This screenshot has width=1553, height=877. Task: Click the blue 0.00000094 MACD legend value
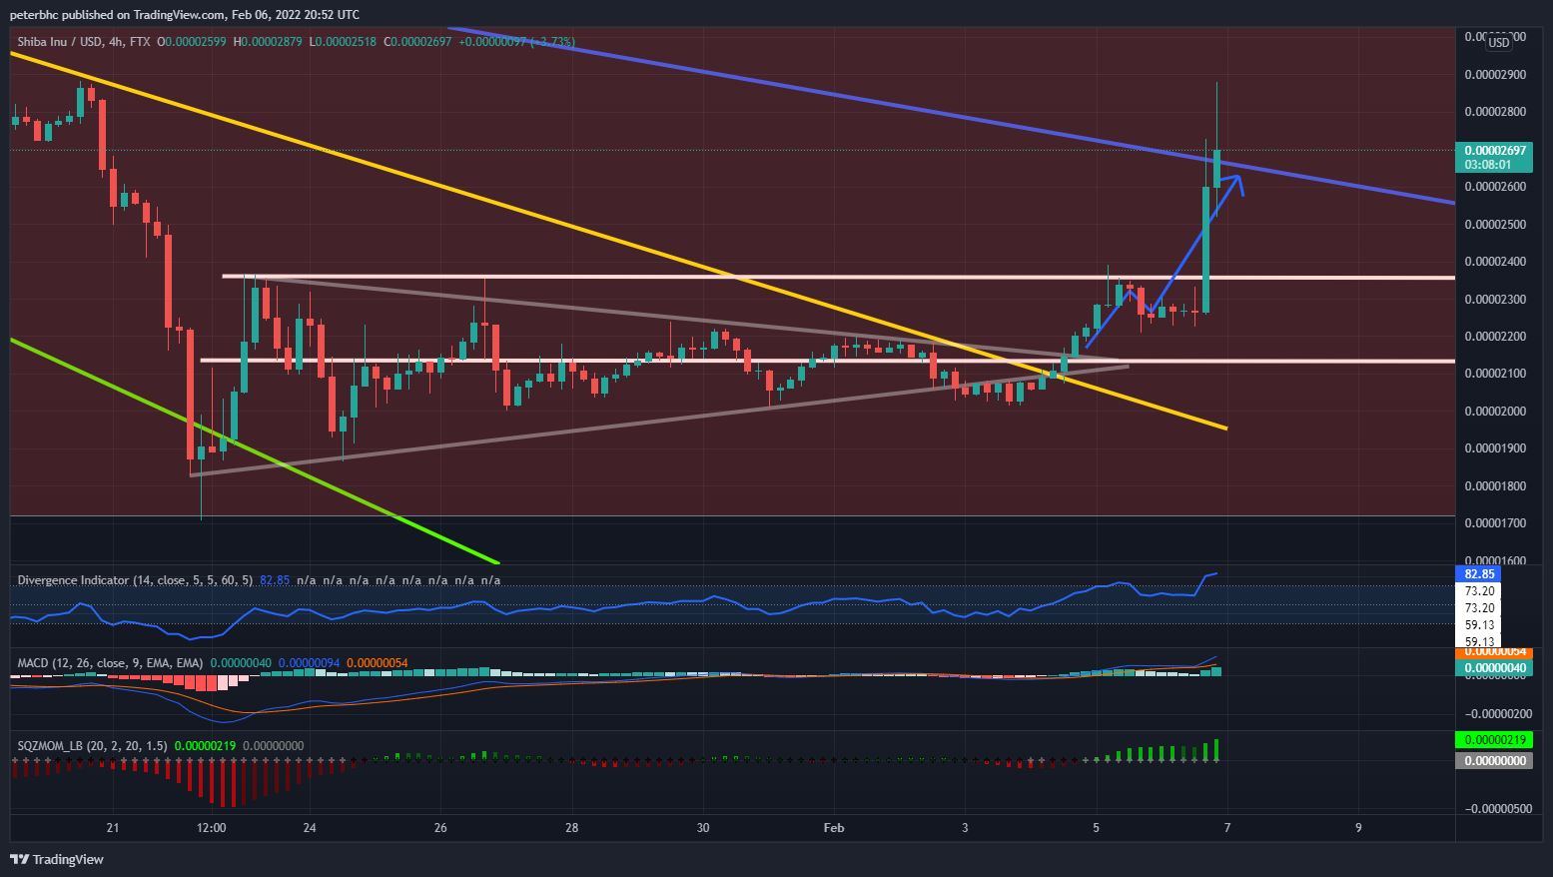(x=309, y=663)
